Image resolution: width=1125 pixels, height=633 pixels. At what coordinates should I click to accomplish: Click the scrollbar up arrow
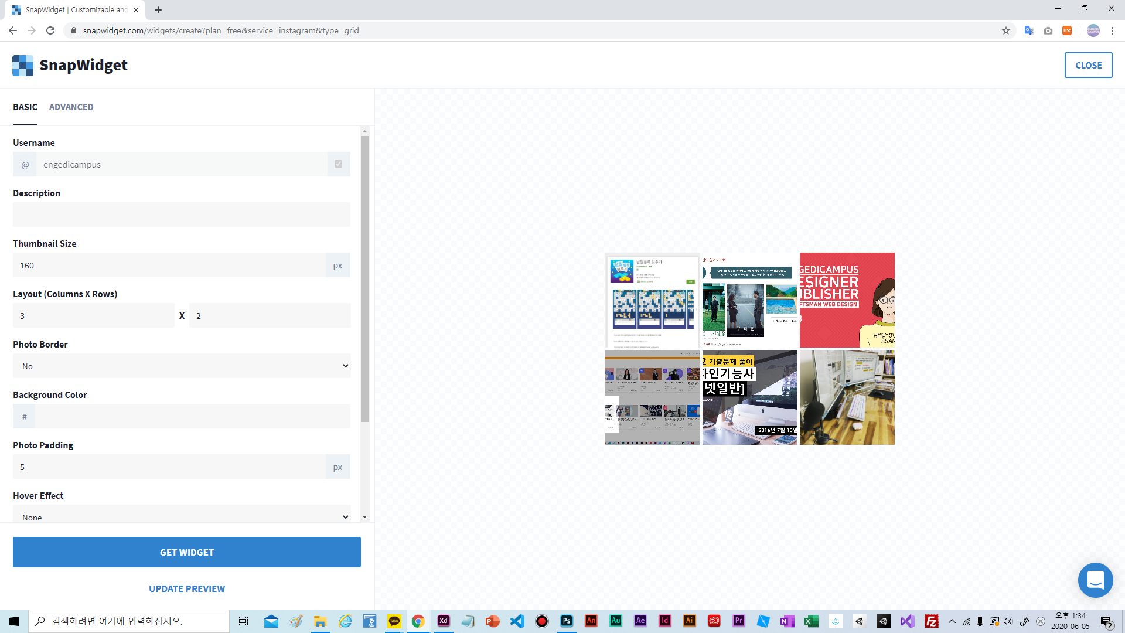coord(364,131)
